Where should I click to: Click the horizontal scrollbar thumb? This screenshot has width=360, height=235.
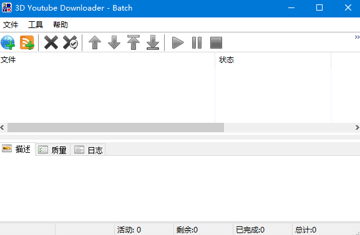coord(115,127)
